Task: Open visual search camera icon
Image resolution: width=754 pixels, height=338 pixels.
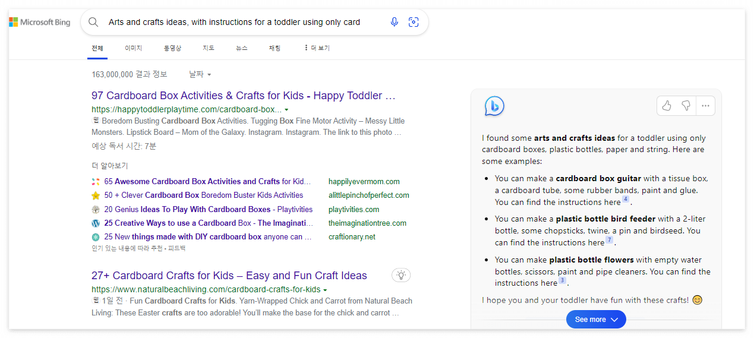Action: [414, 22]
